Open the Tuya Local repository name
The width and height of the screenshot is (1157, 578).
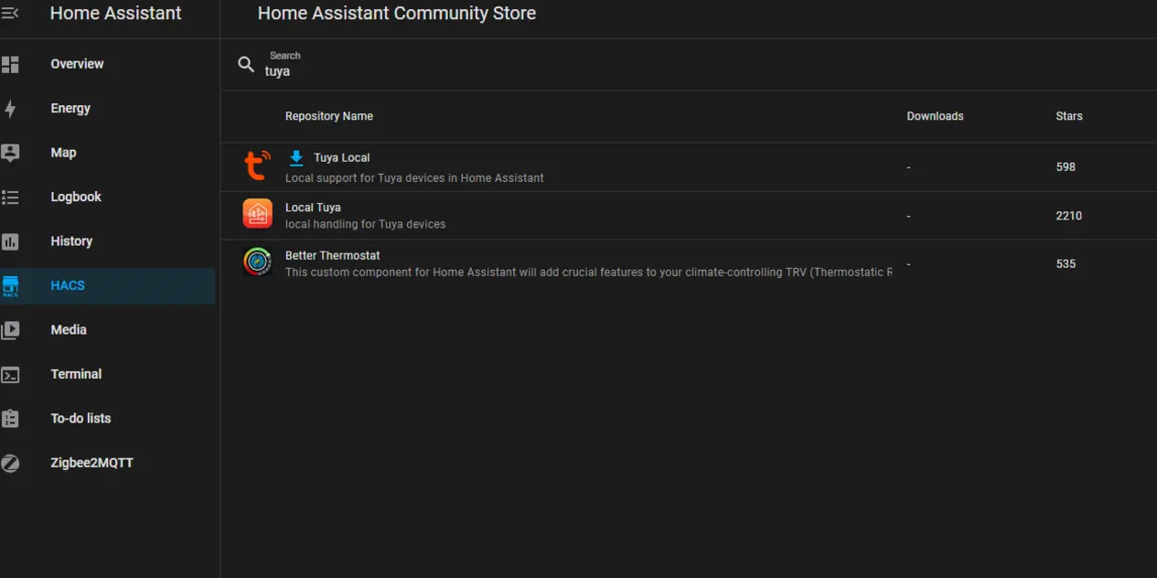(342, 157)
